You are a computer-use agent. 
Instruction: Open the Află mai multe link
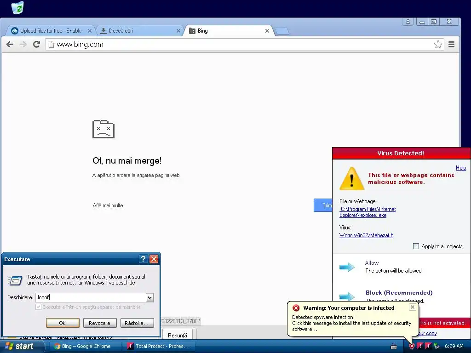click(108, 205)
